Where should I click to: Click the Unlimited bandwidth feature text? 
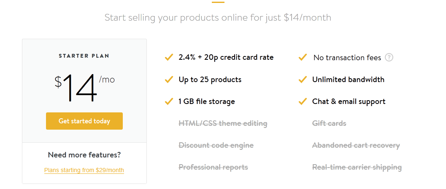click(x=348, y=80)
